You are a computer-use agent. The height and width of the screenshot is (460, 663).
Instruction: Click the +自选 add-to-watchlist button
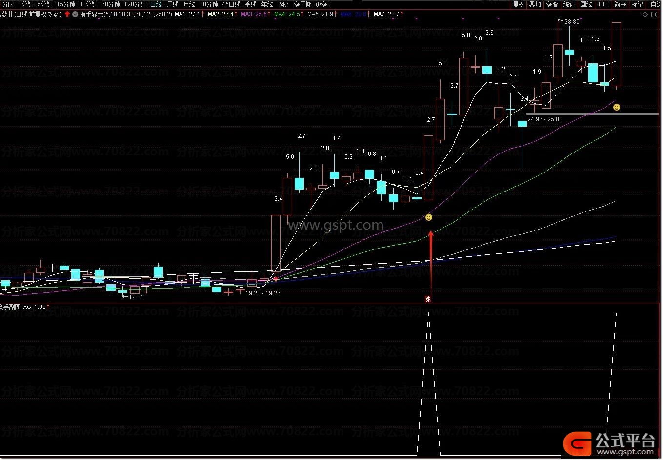coord(654,4)
